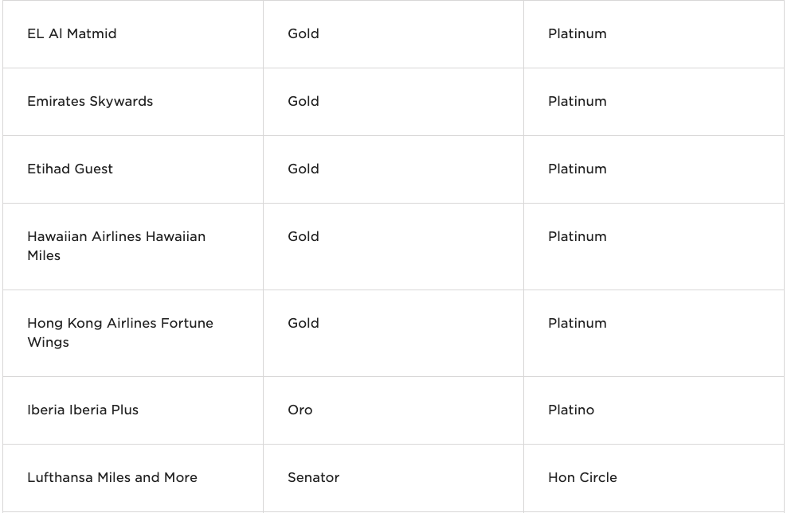Select Hawaiian Airlines Hawaiian Miles text
Screen dimensions: 787x513
coord(116,246)
